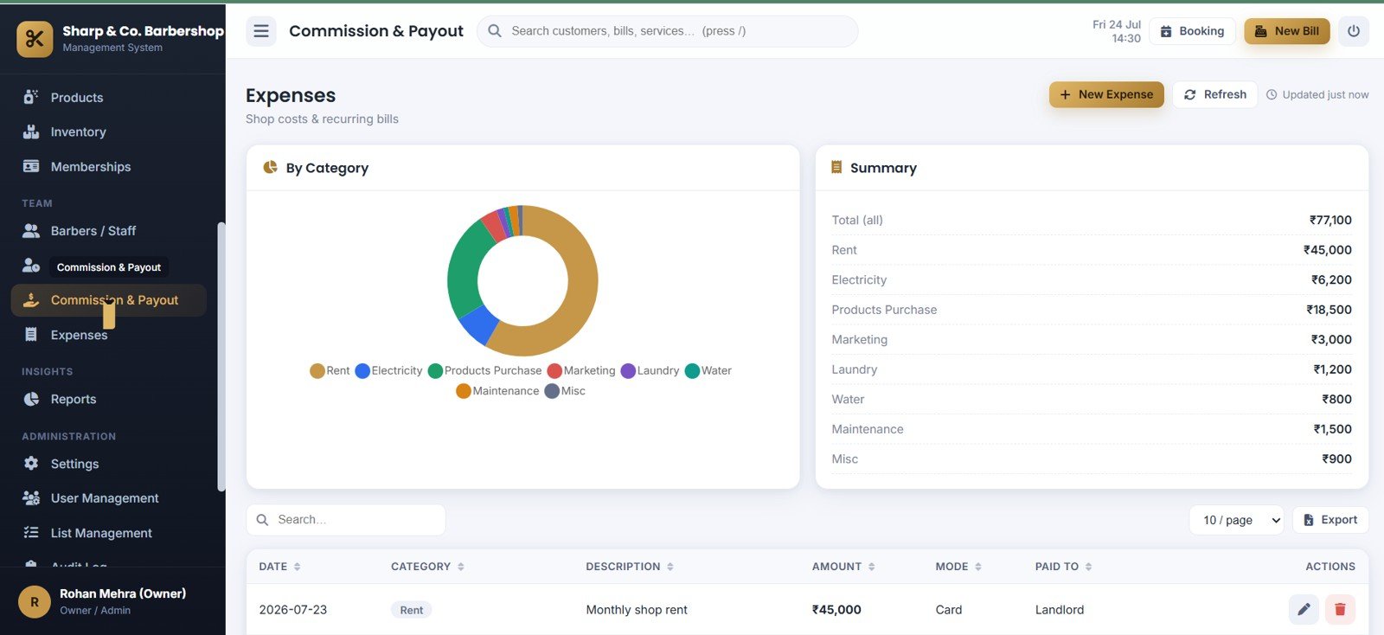Toggle the Marketing legend entry
The width and height of the screenshot is (1384, 635).
[x=581, y=370]
